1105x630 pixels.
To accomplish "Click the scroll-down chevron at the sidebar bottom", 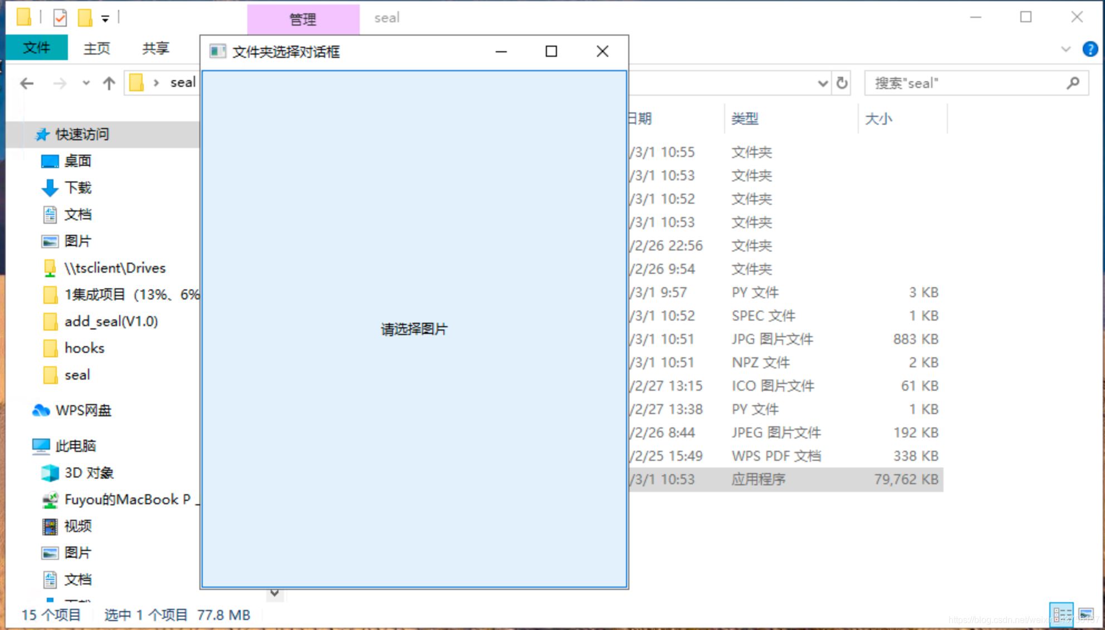I will tap(275, 593).
